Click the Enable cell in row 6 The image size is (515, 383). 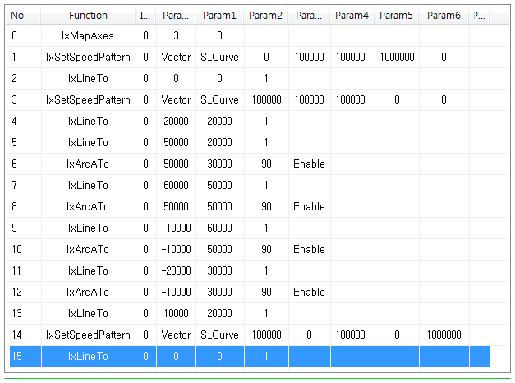309,164
